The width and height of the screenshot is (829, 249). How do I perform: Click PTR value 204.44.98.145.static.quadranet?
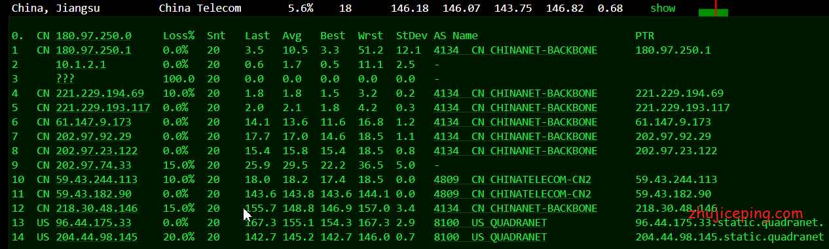click(x=729, y=237)
